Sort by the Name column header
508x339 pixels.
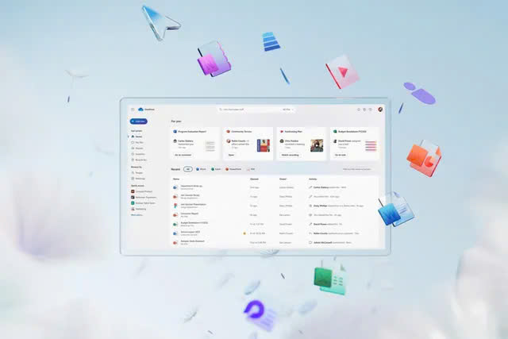176,179
